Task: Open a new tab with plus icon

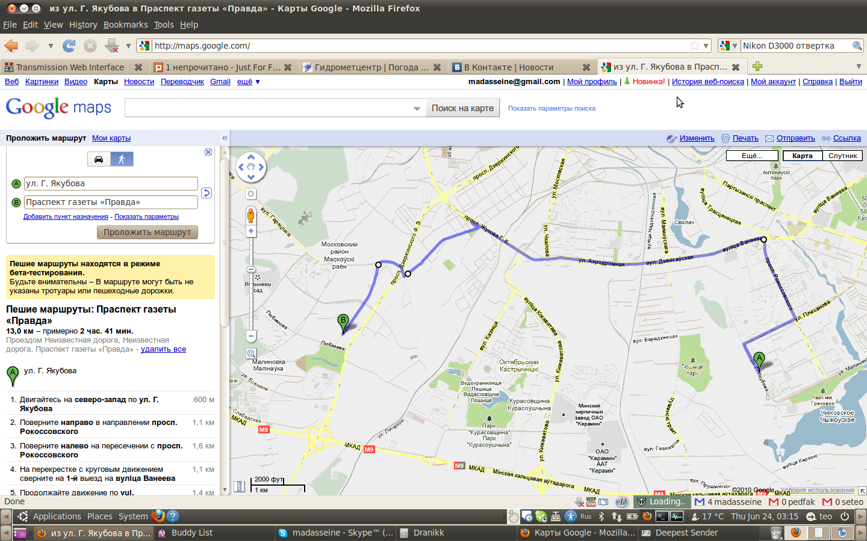Action: tap(757, 66)
